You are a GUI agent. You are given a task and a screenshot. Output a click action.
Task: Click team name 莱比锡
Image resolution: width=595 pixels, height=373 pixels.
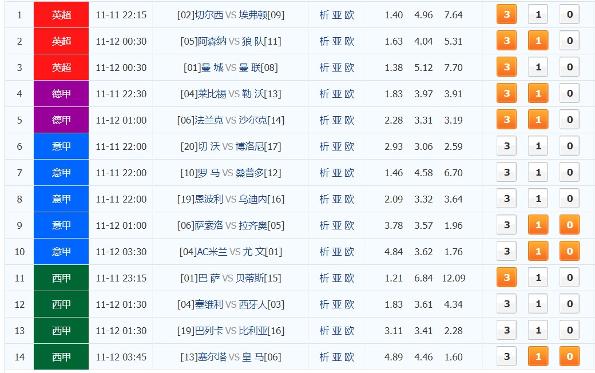212,94
